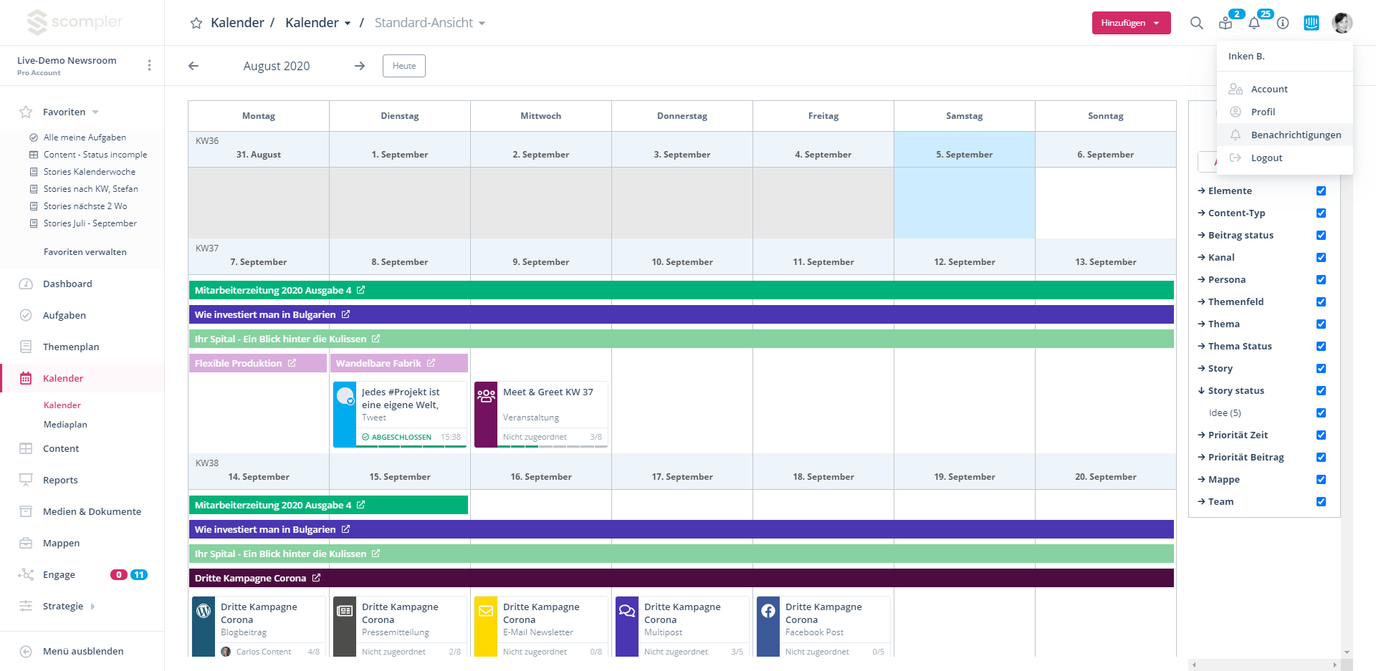Click the search magnifier icon
This screenshot has height=671, width=1376.
click(1196, 23)
